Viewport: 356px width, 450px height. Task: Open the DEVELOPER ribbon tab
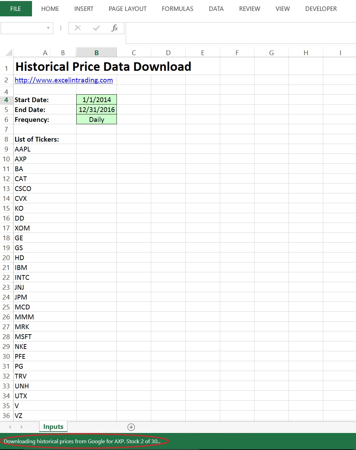point(321,9)
